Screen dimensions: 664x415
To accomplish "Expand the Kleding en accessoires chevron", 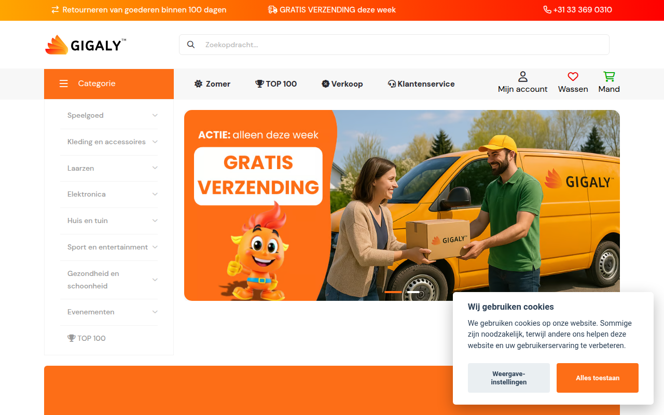I will pyautogui.click(x=155, y=142).
